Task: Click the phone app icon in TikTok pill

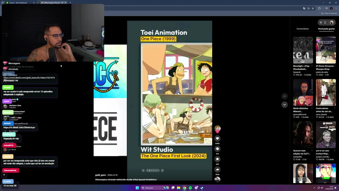Action: 325,23
